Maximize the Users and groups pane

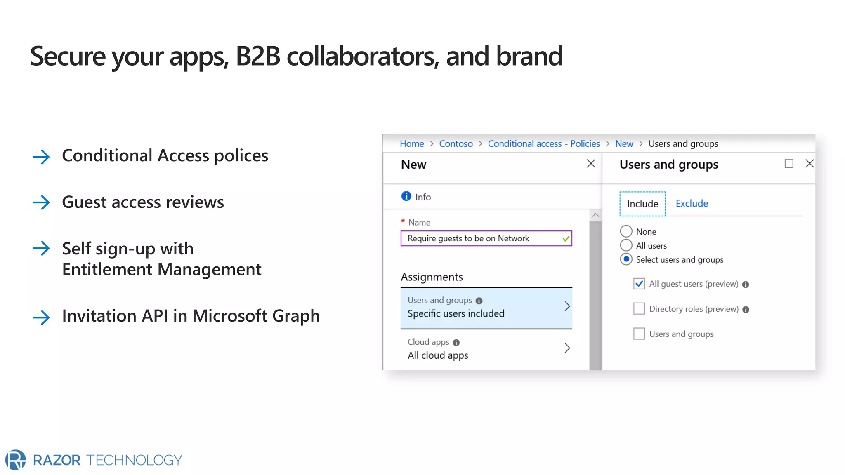788,164
